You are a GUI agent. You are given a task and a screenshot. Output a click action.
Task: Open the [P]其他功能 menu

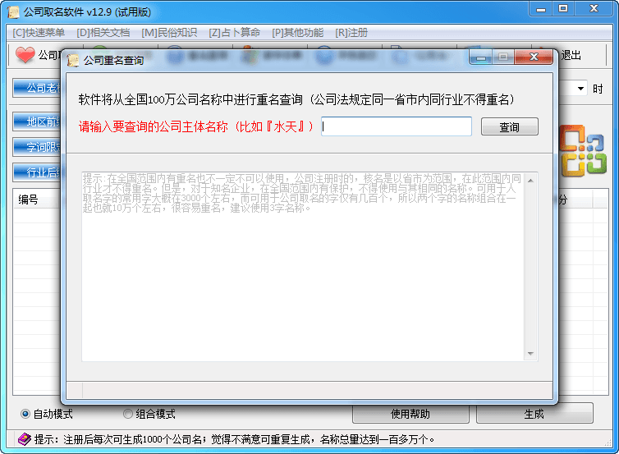click(297, 33)
